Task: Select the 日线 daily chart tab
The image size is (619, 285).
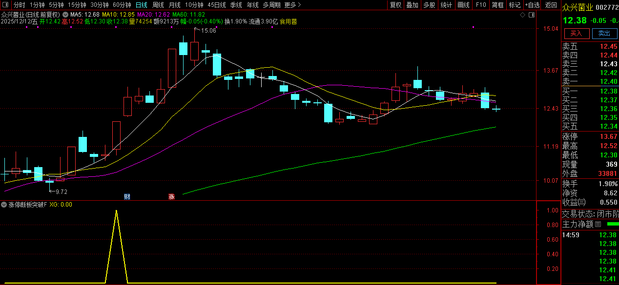Action: coord(141,5)
